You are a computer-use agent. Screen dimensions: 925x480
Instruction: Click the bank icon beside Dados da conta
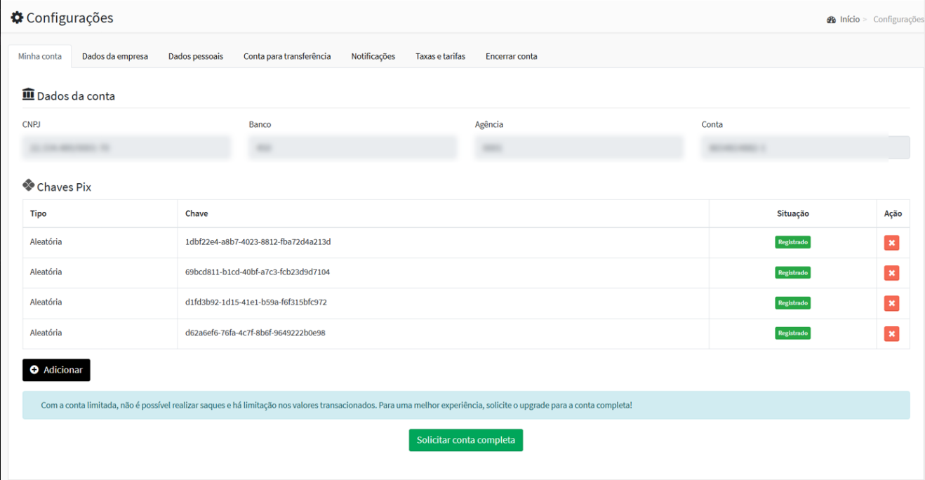click(x=28, y=95)
